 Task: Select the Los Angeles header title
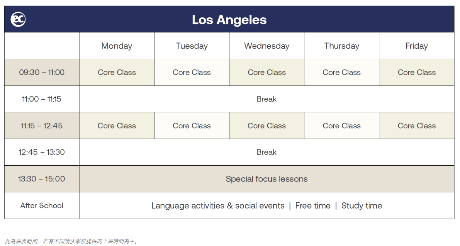click(x=229, y=20)
